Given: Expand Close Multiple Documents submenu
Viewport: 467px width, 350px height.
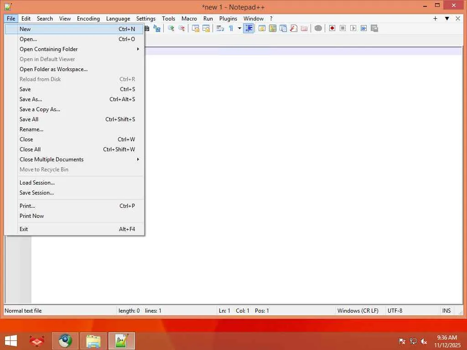Looking at the screenshot, I should pos(74,160).
